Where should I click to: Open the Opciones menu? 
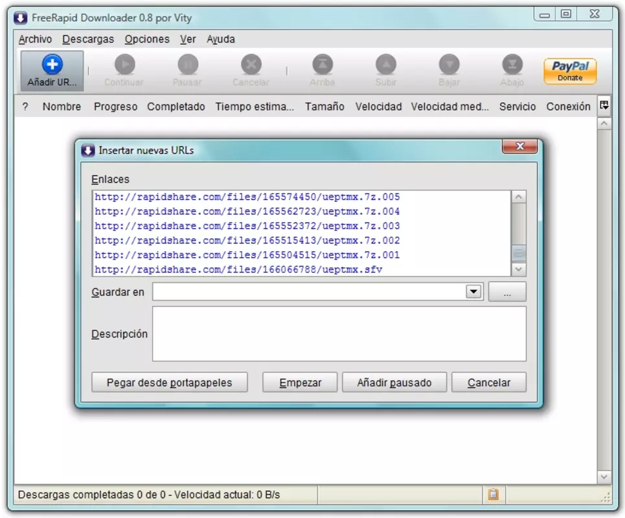(x=147, y=39)
